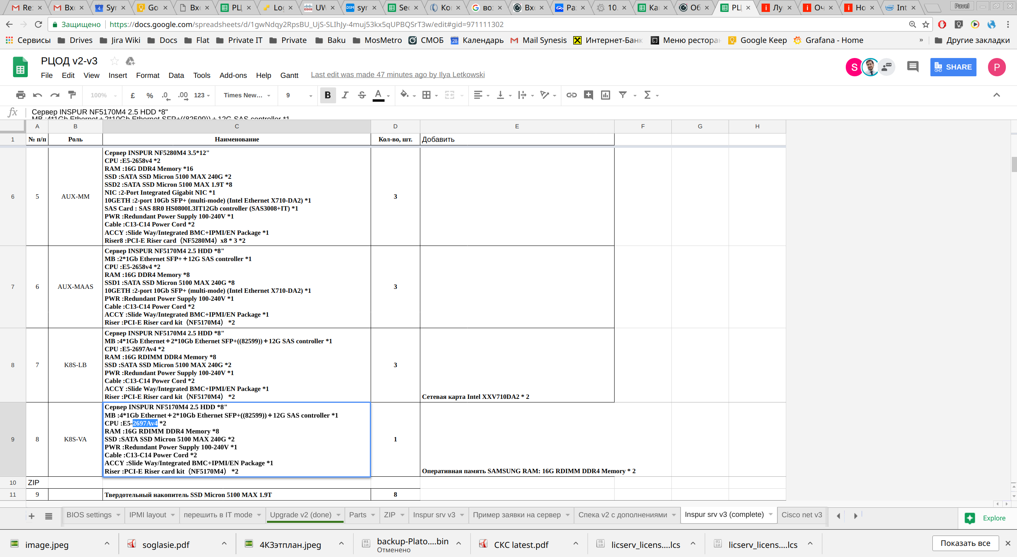
Task: Open the all sheets list
Action: point(48,516)
